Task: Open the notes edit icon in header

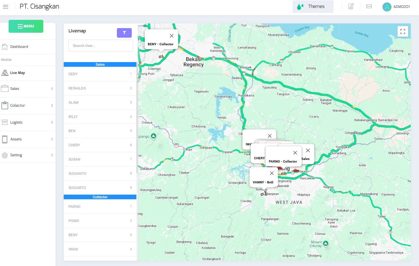Action: (351, 7)
